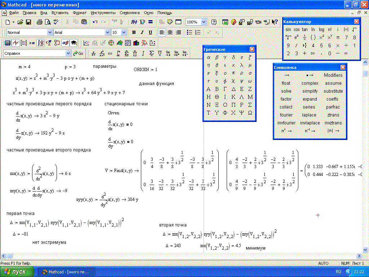369x277 pixels.
Task: Open the Matrix toolbar icon
Action: tap(24, 43)
